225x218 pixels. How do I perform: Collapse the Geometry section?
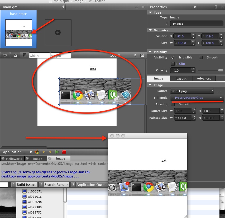150,30
